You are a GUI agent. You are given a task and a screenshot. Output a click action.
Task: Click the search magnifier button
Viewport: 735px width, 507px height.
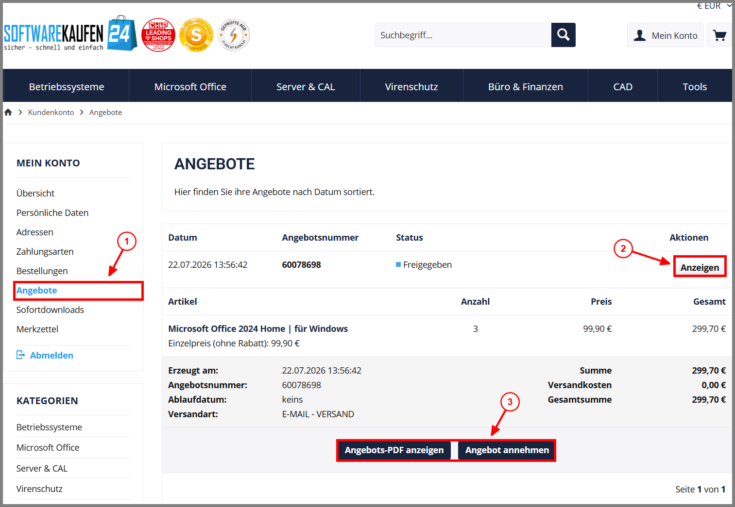point(564,35)
